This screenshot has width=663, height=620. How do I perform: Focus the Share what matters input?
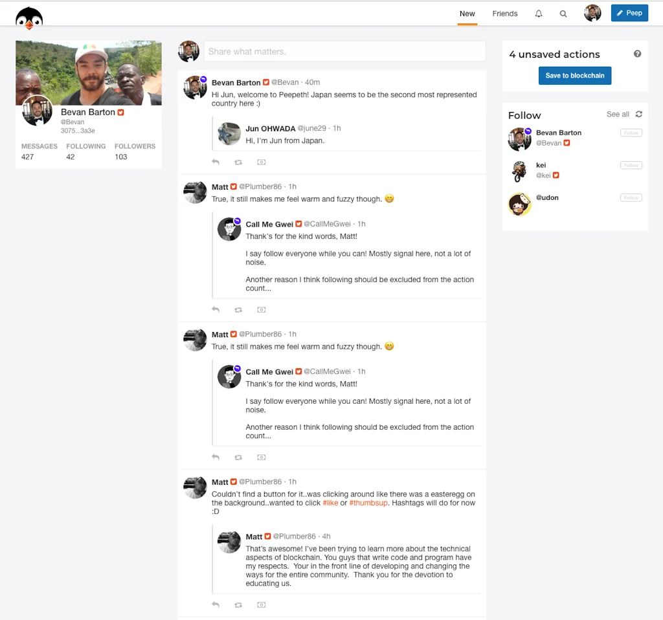tap(344, 52)
